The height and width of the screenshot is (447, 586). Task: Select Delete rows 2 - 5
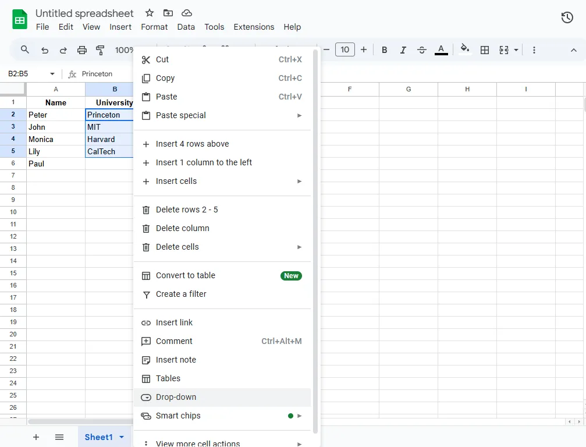(x=222, y=210)
